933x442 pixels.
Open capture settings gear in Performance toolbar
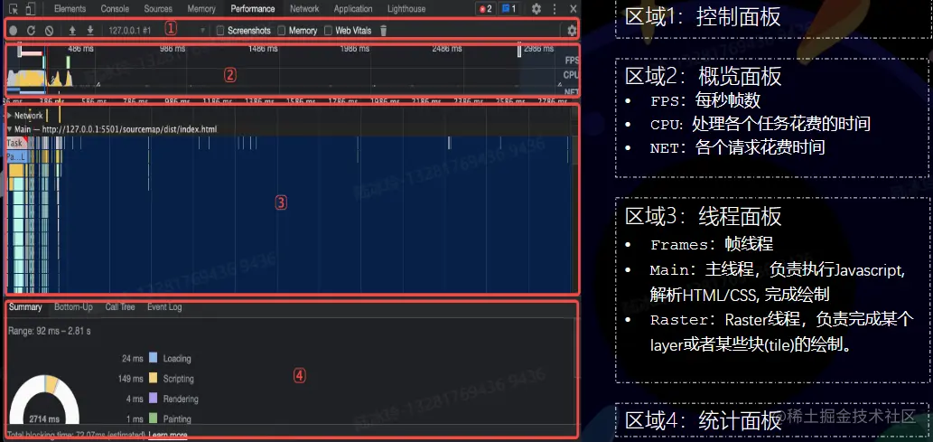[572, 31]
